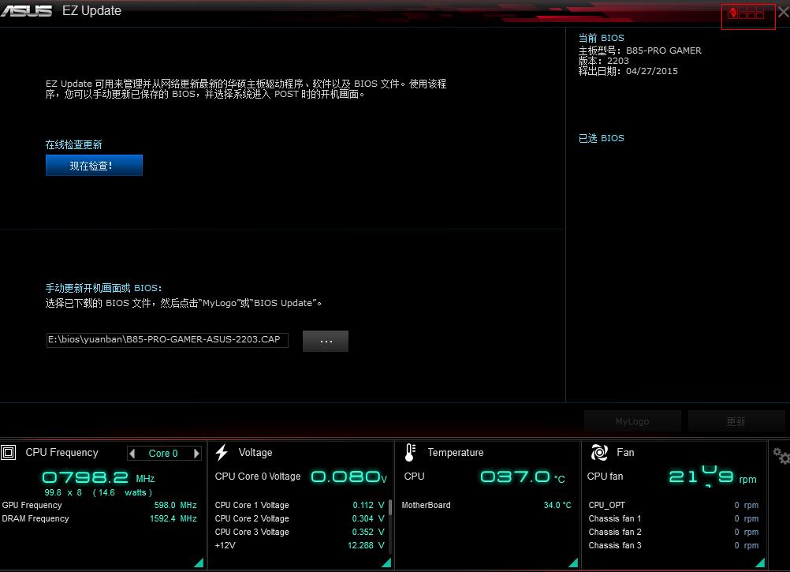
Task: Click the 手动更新开机画面或 BIOS heading
Action: pyautogui.click(x=103, y=288)
